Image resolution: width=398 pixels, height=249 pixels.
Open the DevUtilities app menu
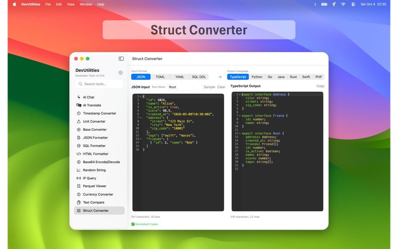(x=31, y=4)
